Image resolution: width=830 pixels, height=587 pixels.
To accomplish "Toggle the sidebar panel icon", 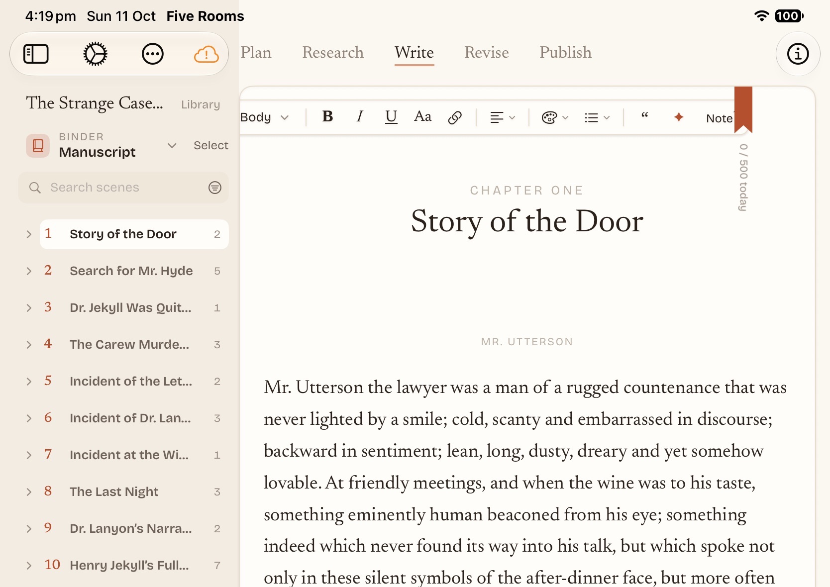I will click(36, 54).
